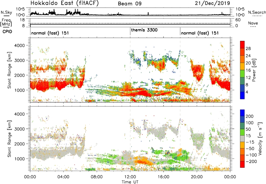This screenshot has width=266, height=184.
Task: Click the dashed 12:00 CPID change marker in power panel
Action: 130,70
